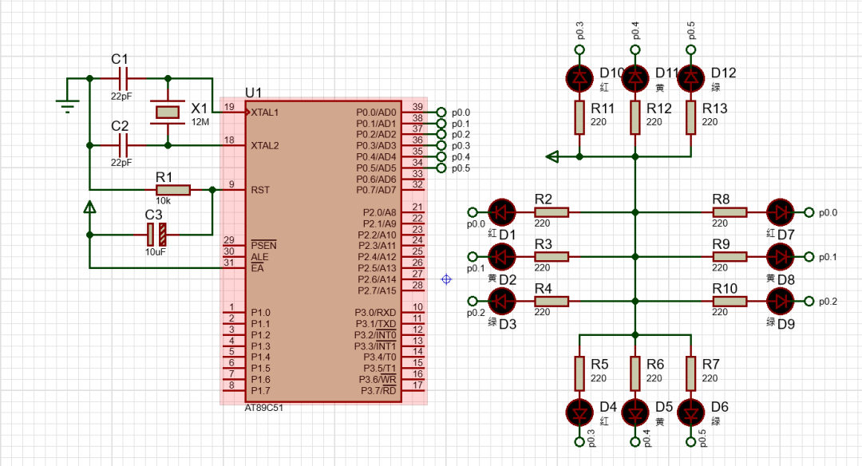The image size is (862, 466).
Task: Click the RST pin label
Action: 260,190
